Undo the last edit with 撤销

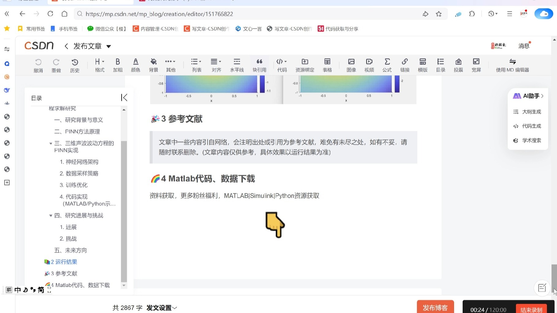pyautogui.click(x=38, y=65)
